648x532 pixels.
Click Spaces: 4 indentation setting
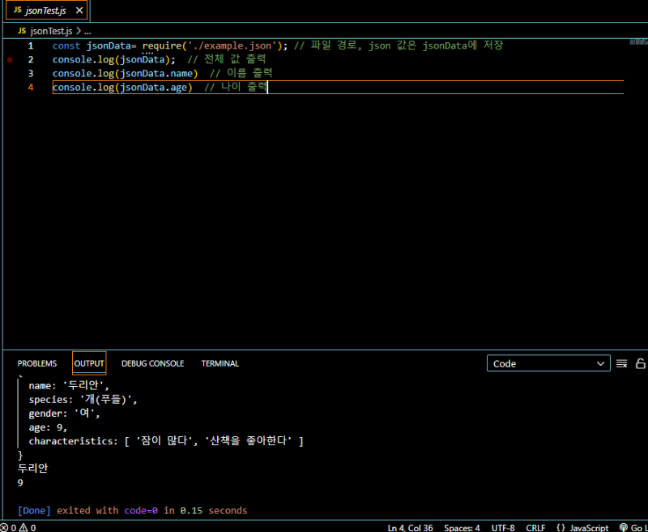(x=462, y=527)
